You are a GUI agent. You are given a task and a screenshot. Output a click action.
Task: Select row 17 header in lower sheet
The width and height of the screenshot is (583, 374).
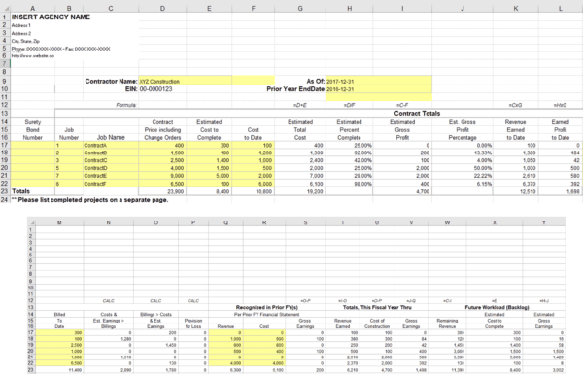[31, 333]
